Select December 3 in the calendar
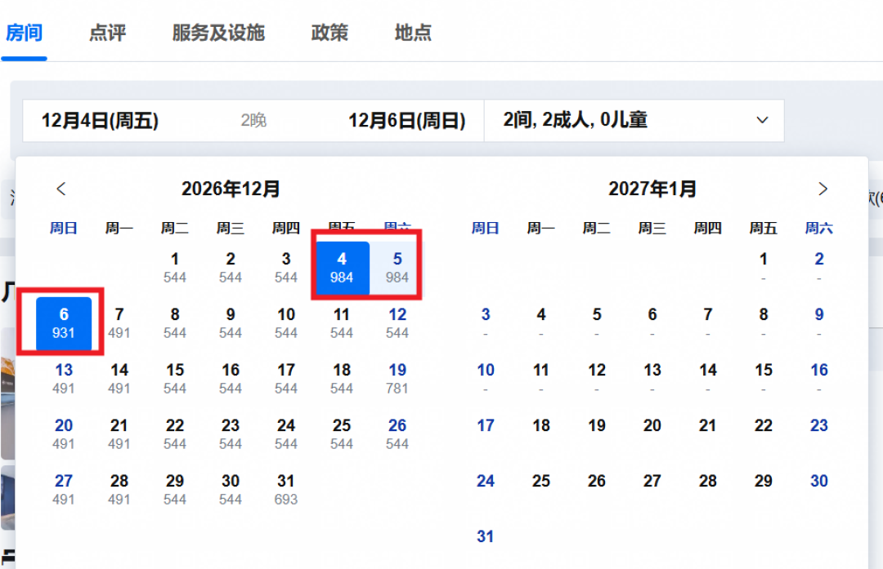This screenshot has width=883, height=569. [x=286, y=267]
